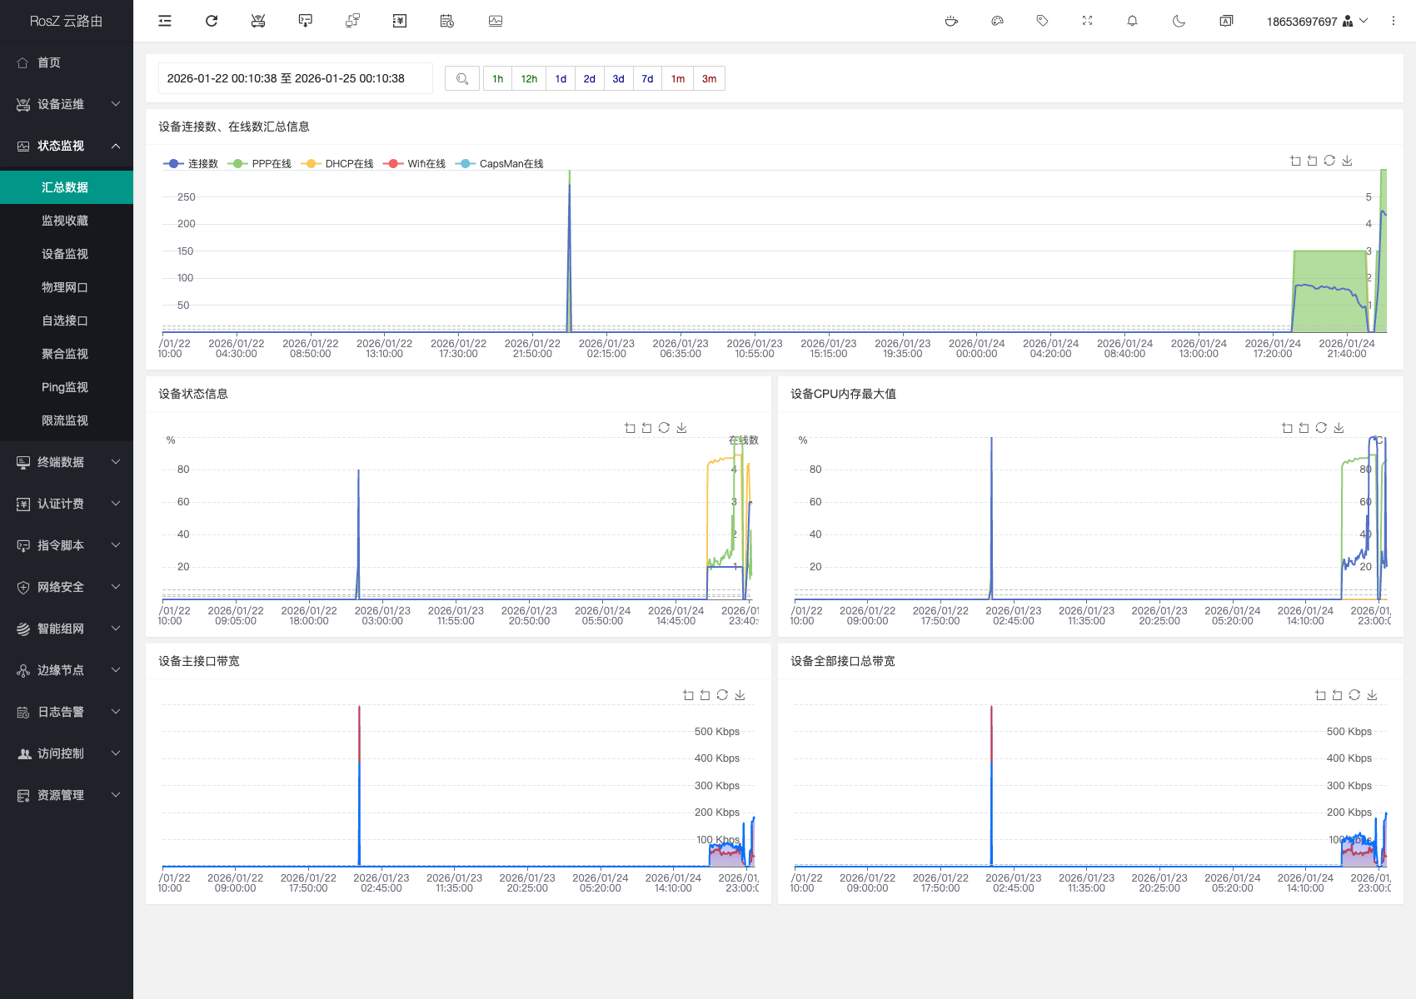Toggle dark mode with the moon icon
This screenshot has width=1416, height=999.
point(1179,21)
